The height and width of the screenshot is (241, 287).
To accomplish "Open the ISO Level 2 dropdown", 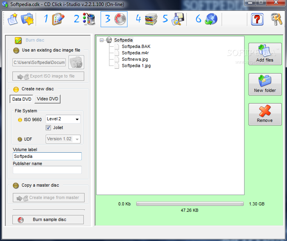I will coord(63,119).
